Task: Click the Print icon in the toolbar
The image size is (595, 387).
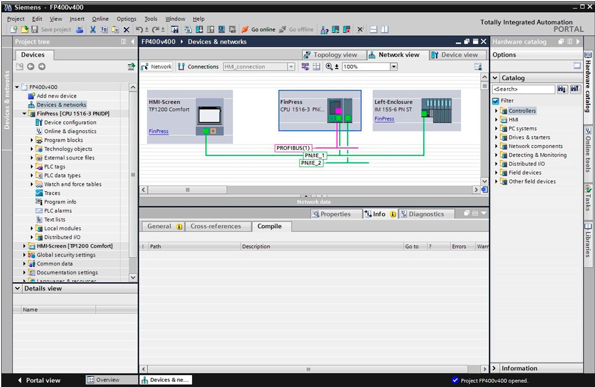Action: pos(79,29)
